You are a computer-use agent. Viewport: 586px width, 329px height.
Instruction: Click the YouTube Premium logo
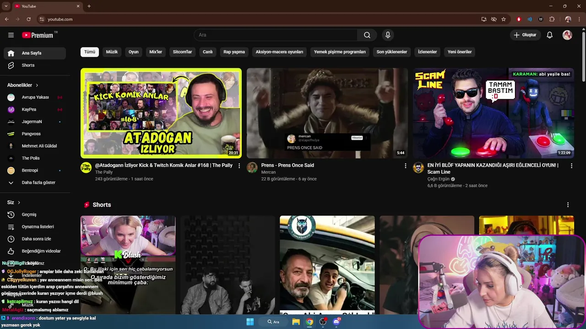coord(38,35)
